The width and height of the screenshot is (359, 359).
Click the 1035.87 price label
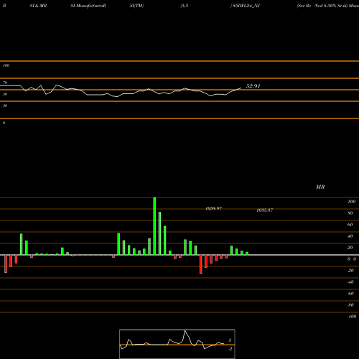(265, 210)
